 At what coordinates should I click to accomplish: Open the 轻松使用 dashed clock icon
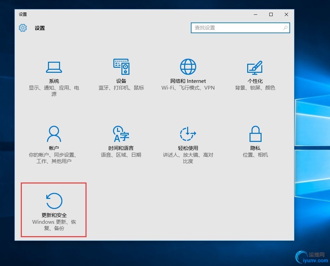pos(188,134)
